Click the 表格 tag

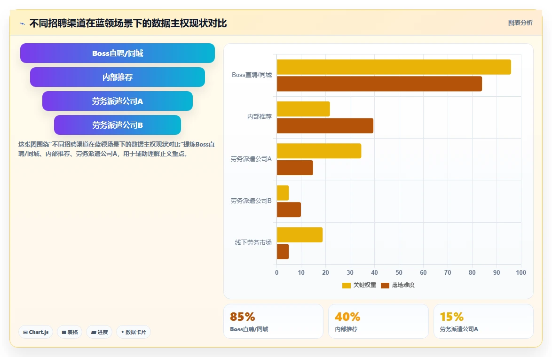pyautogui.click(x=70, y=332)
